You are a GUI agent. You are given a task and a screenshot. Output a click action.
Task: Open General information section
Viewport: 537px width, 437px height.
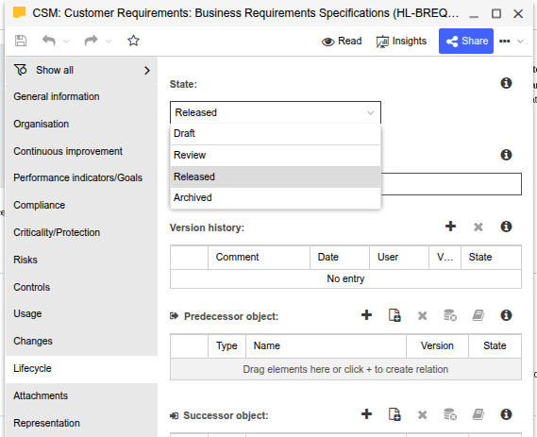[x=81, y=96]
